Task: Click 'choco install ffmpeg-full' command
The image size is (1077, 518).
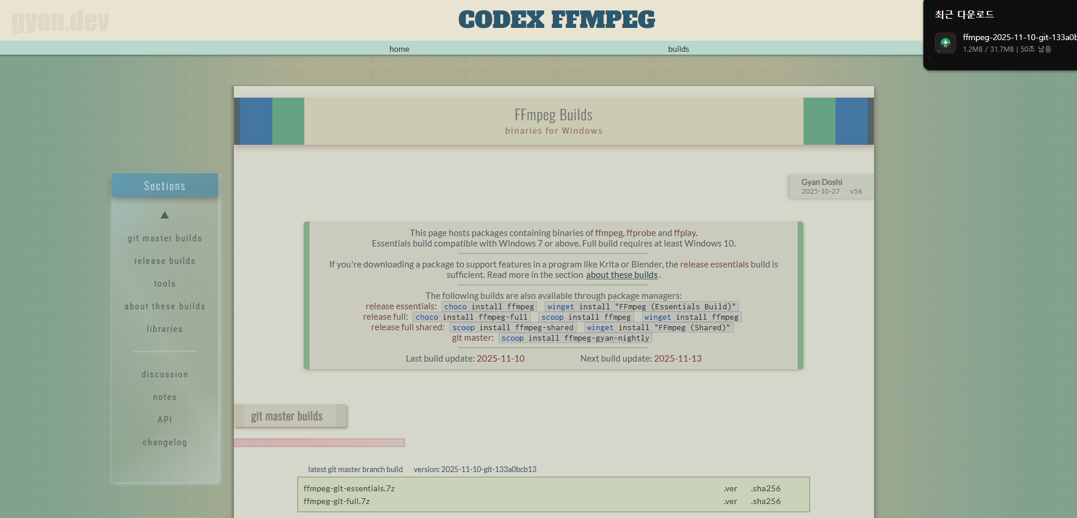Action: coord(471,317)
